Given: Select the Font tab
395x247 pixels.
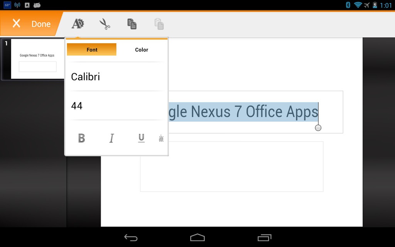Looking at the screenshot, I should [x=92, y=49].
